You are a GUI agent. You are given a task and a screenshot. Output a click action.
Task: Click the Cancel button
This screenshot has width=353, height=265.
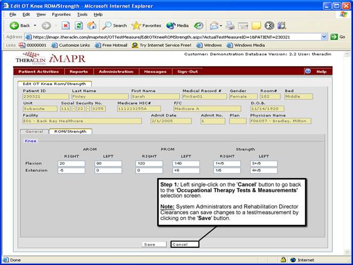pyautogui.click(x=184, y=244)
